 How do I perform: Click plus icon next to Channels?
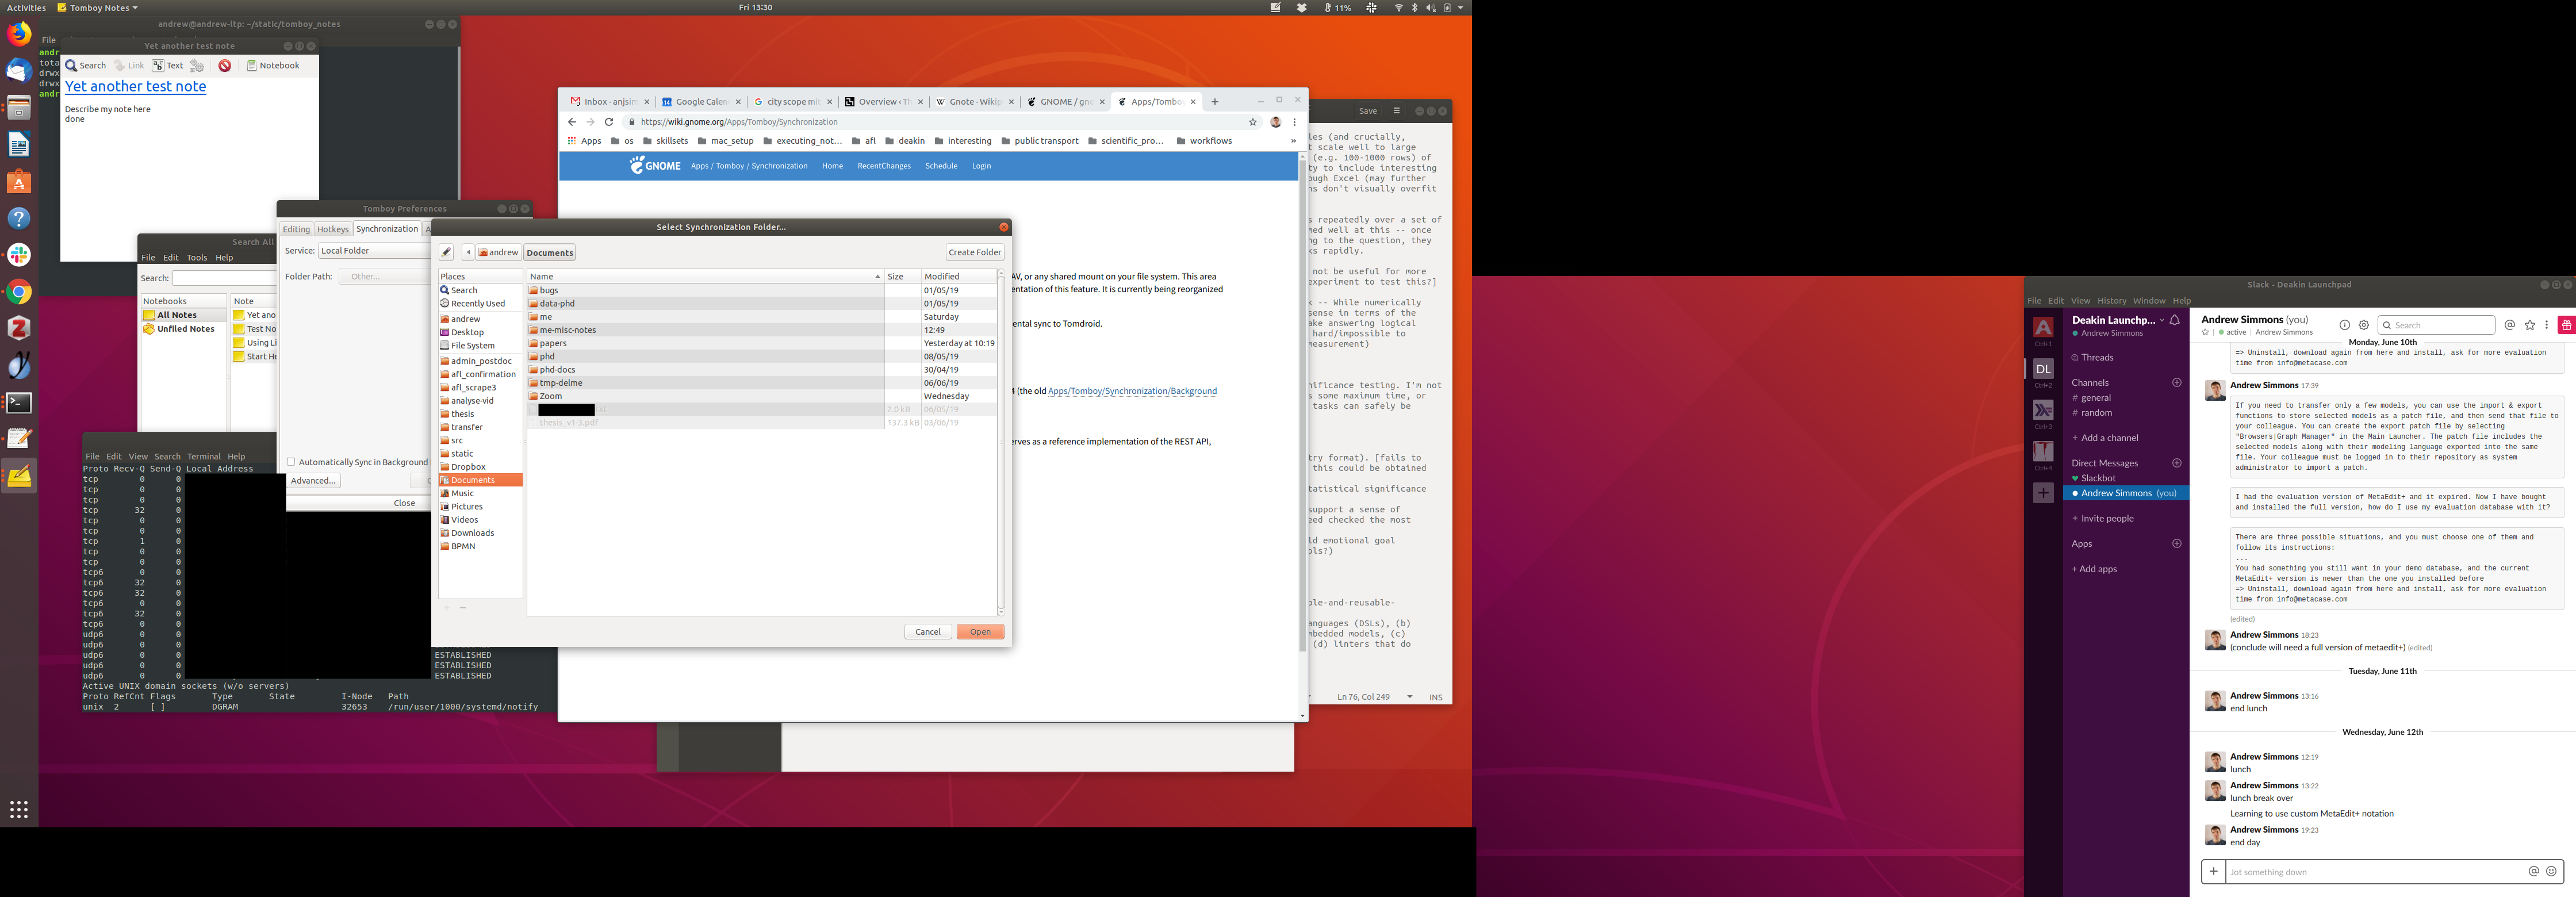click(2177, 383)
